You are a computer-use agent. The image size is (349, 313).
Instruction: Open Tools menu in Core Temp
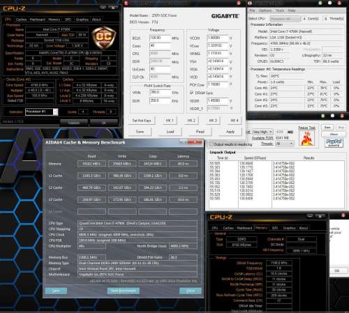click(280, 10)
